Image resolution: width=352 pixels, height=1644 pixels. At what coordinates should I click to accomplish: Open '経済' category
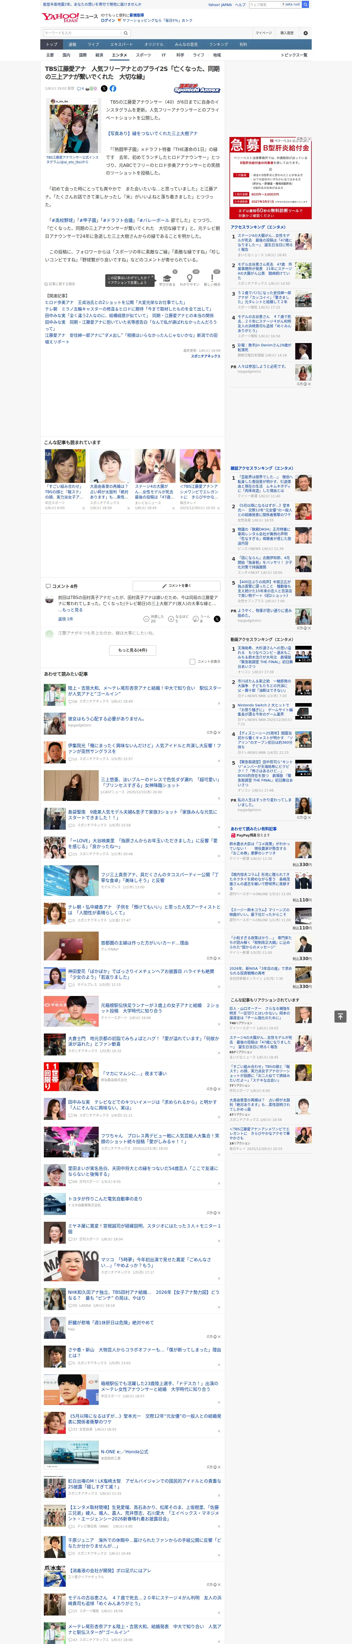point(99,55)
